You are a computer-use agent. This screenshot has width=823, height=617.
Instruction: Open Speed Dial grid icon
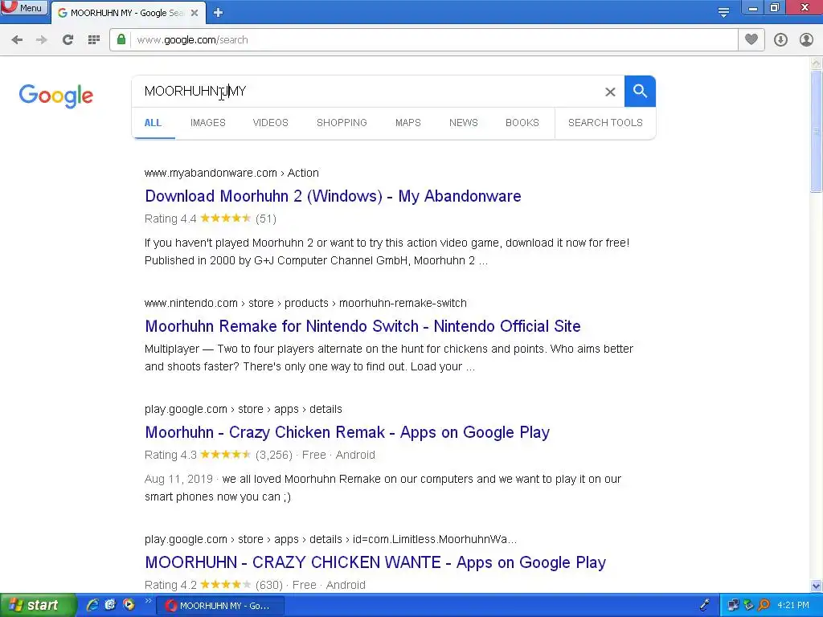[x=94, y=40]
